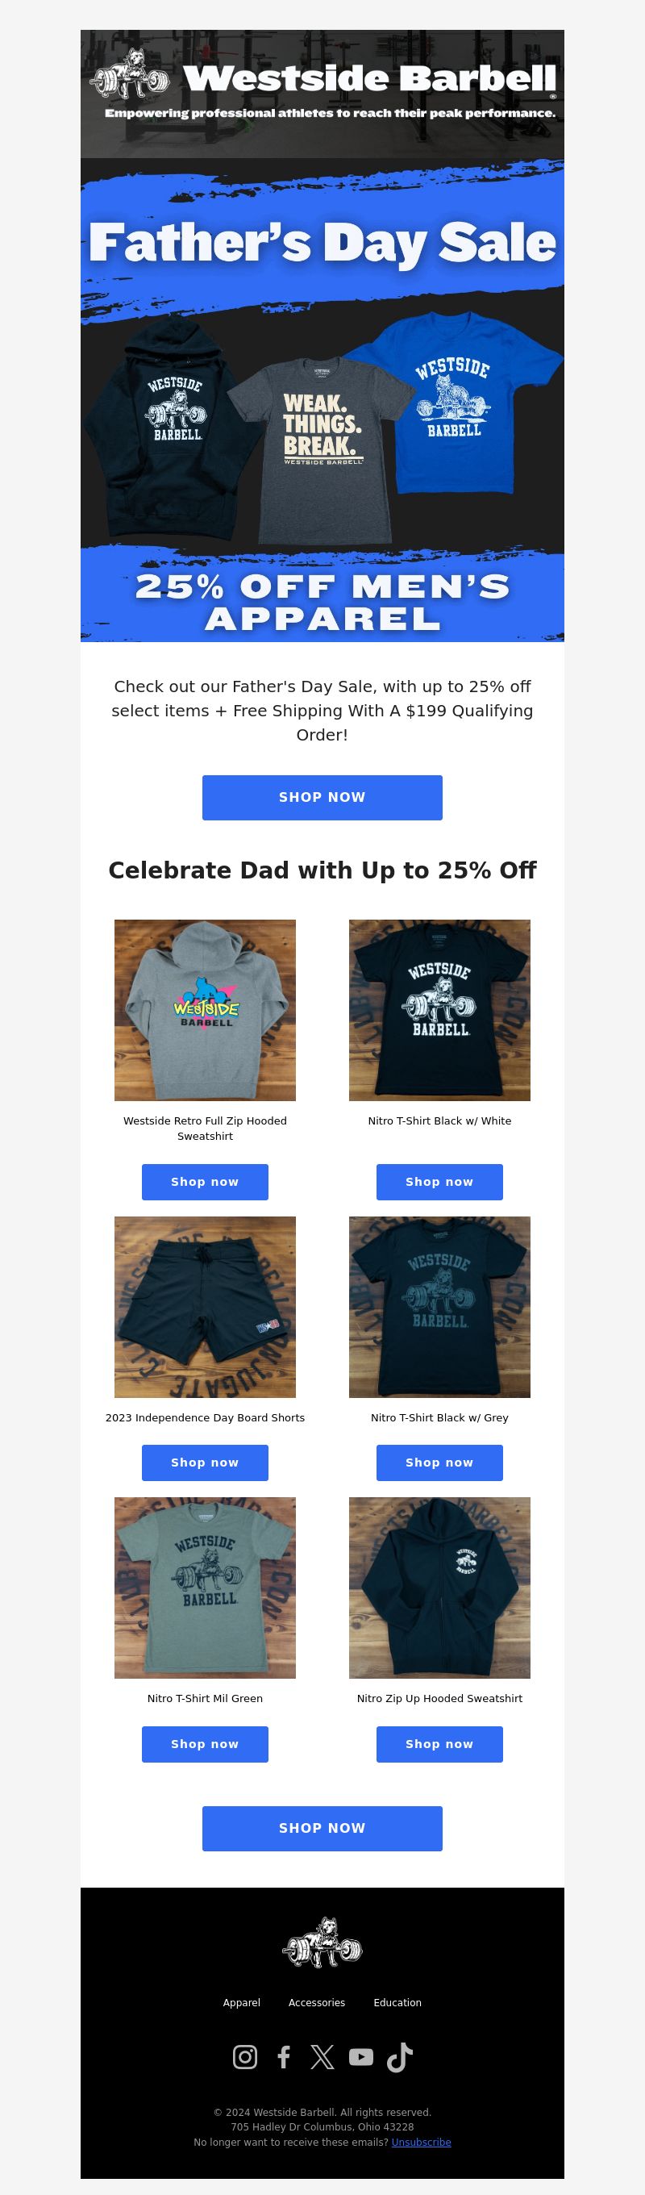Shop now for Retro Full Zip Hooded Sweatshirt
This screenshot has height=2195, width=645.
click(x=205, y=1182)
